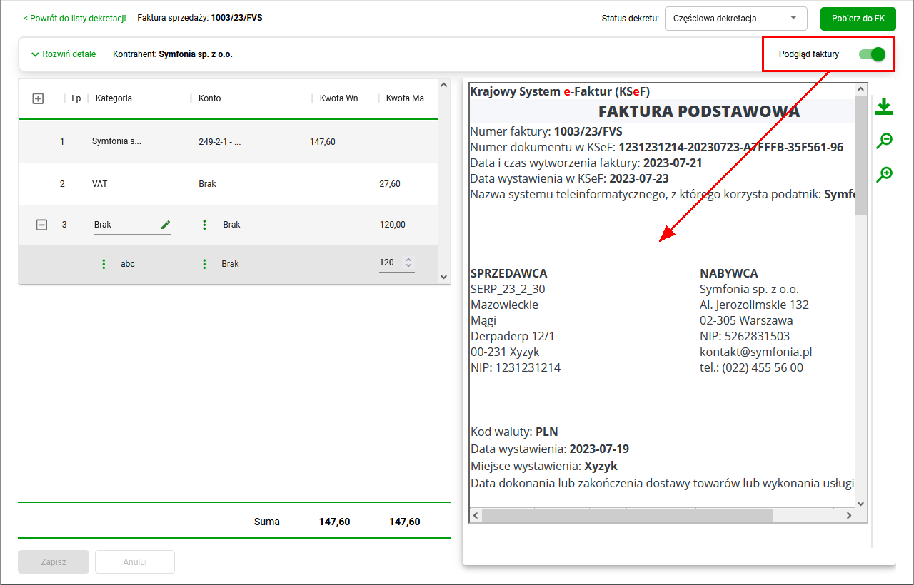
Task: Click the Kategoria column header
Action: point(114,98)
